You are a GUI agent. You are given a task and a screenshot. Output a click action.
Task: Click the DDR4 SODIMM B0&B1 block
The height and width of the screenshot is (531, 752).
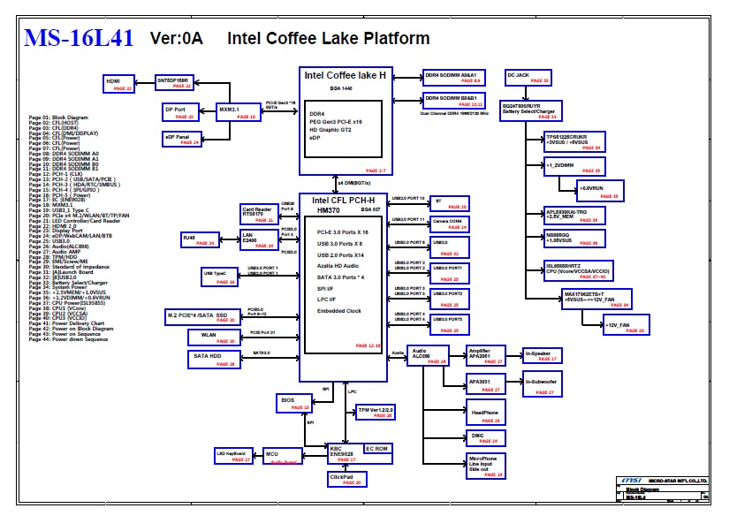click(x=454, y=101)
